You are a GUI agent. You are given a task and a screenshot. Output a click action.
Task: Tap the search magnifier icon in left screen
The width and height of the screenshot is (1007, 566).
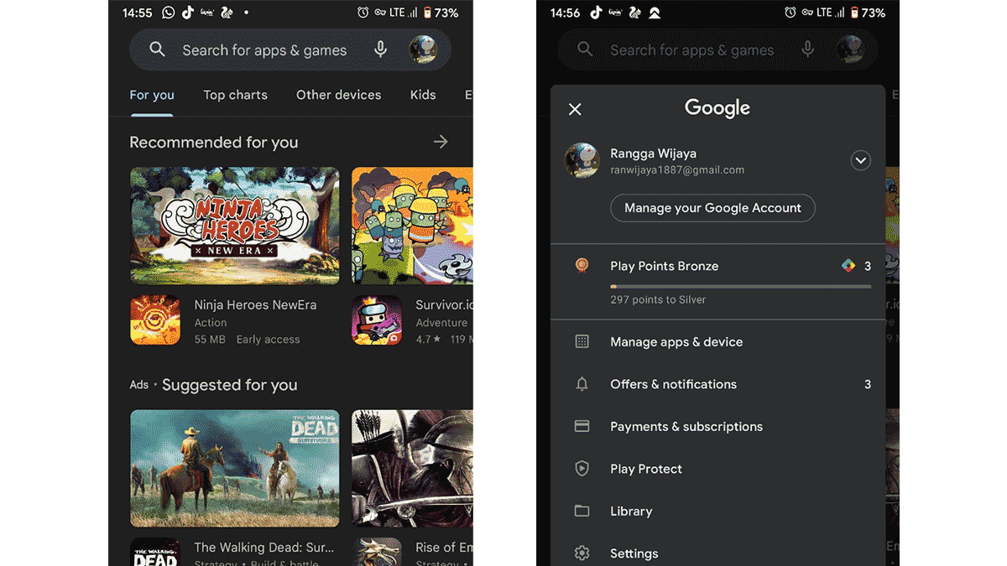coord(157,50)
